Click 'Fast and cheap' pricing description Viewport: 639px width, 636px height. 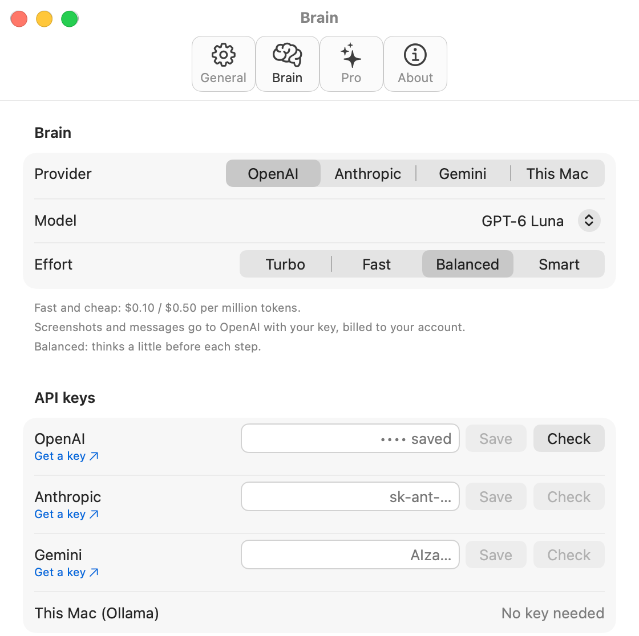(x=168, y=308)
